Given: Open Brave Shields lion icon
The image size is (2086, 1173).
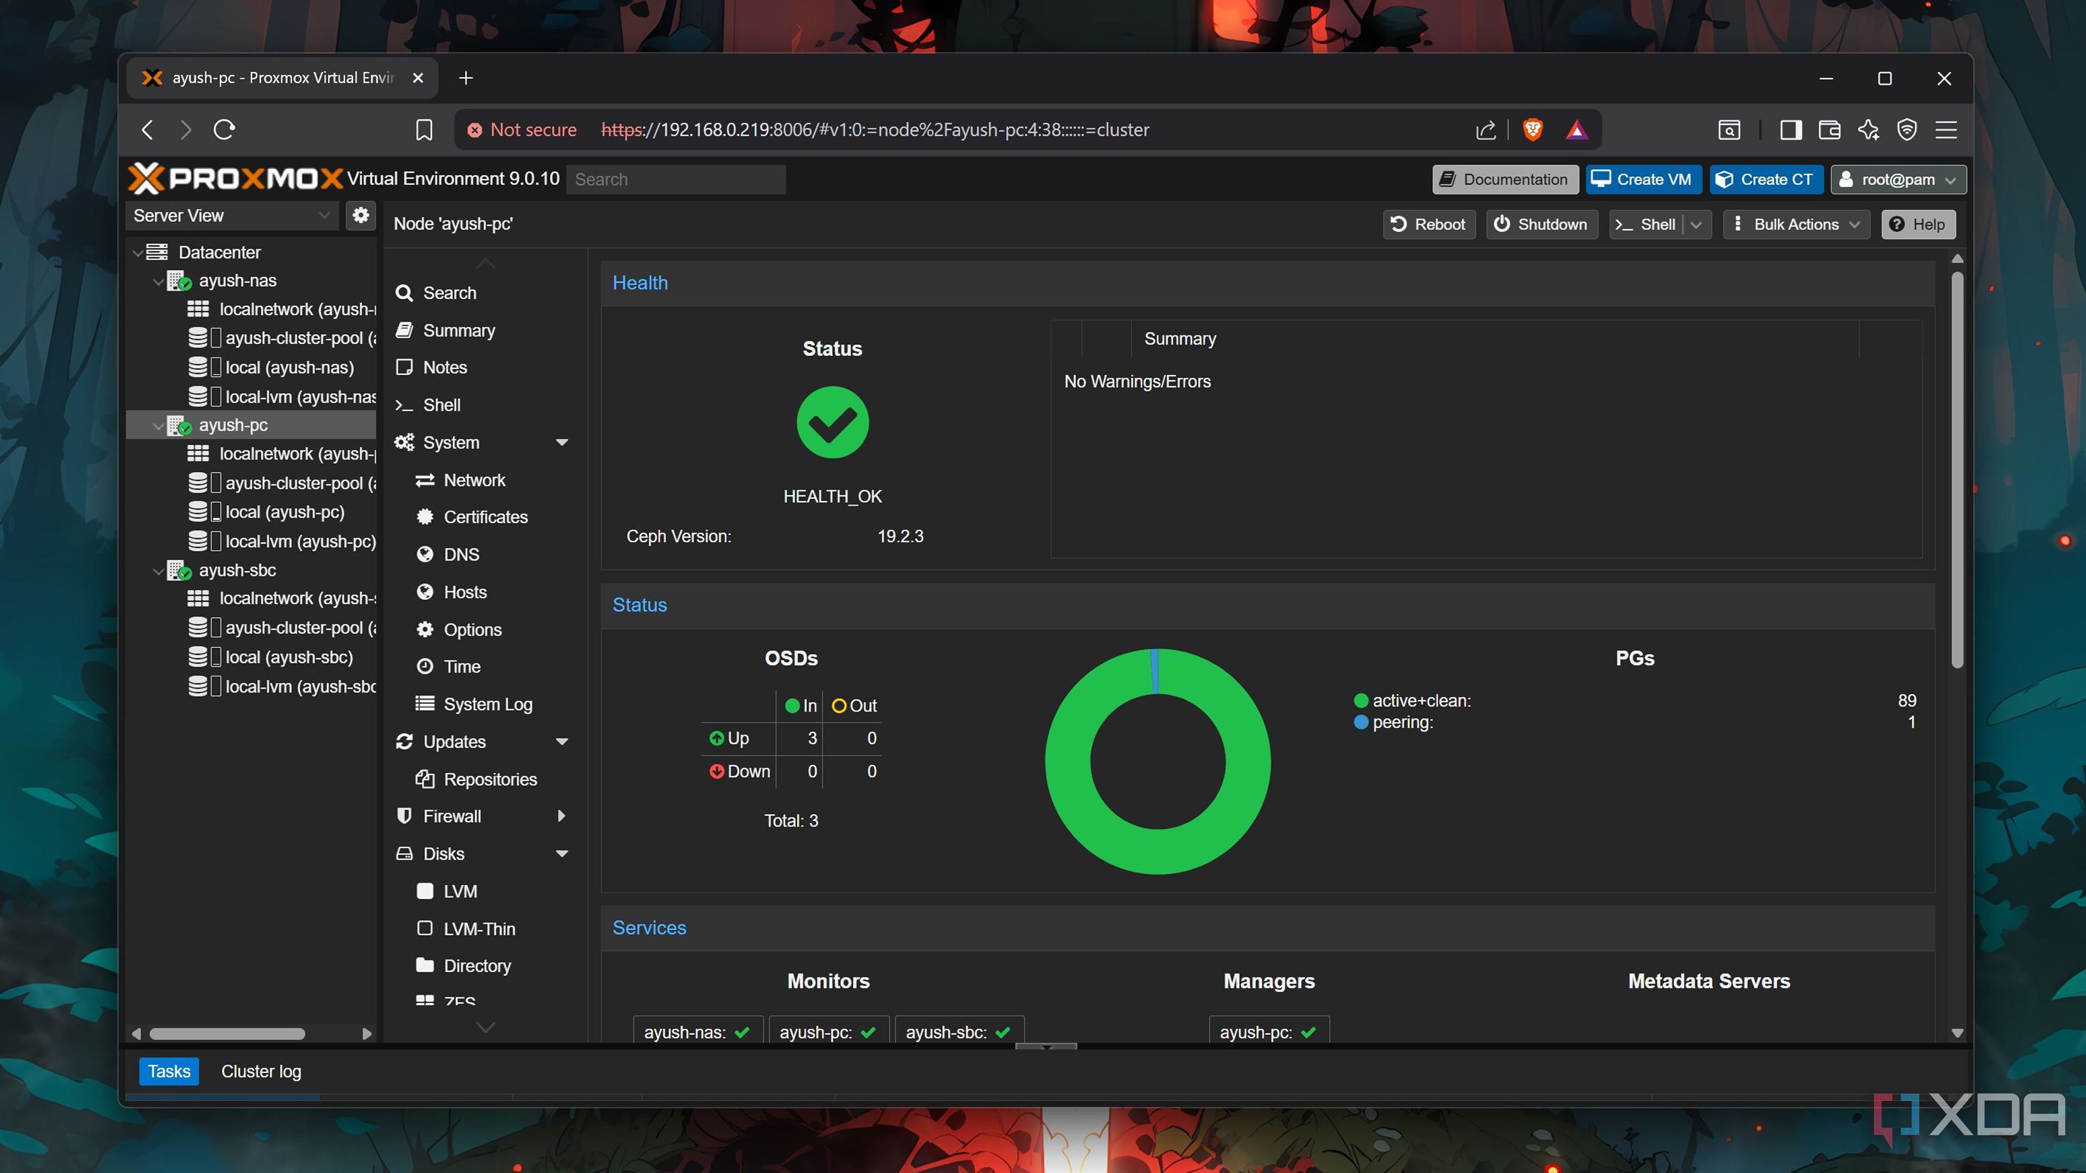Looking at the screenshot, I should point(1532,130).
